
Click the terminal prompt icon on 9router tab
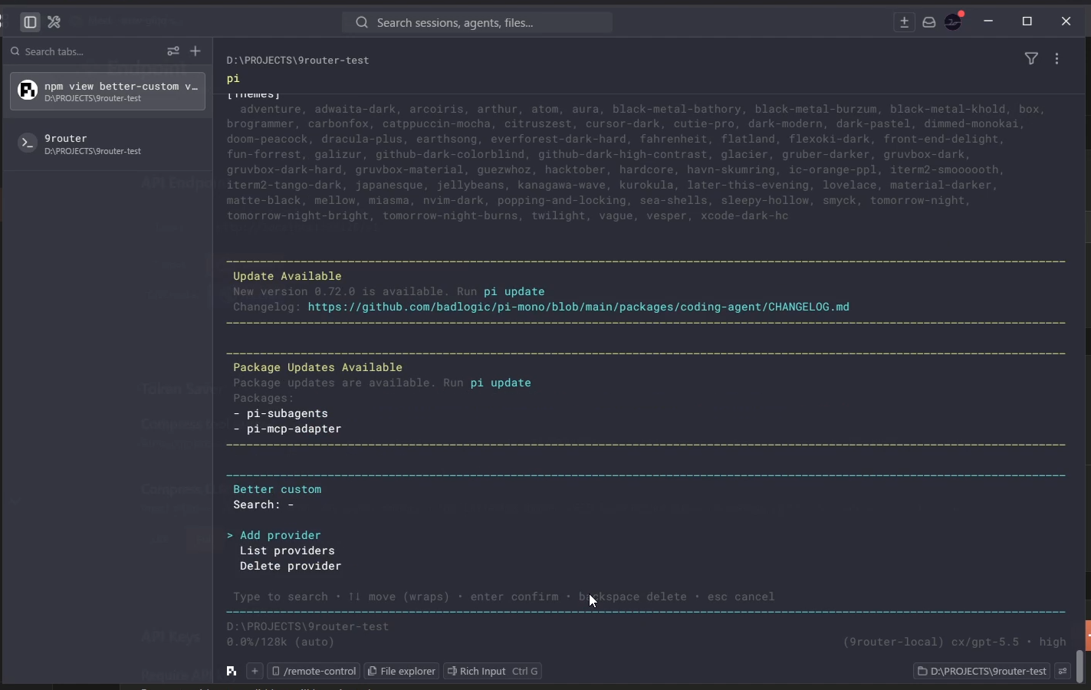[x=28, y=143]
